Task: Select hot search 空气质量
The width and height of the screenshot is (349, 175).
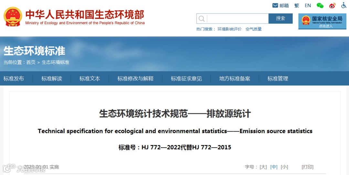Action: click(254, 29)
